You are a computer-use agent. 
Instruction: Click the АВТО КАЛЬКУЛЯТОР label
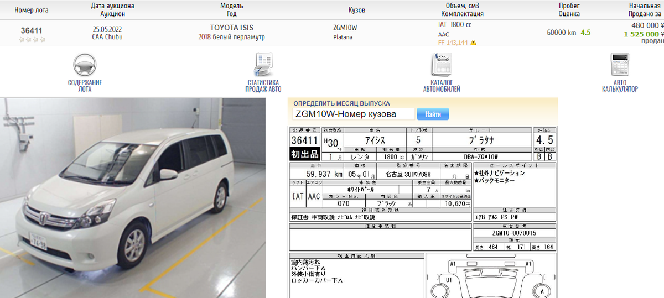click(x=620, y=86)
